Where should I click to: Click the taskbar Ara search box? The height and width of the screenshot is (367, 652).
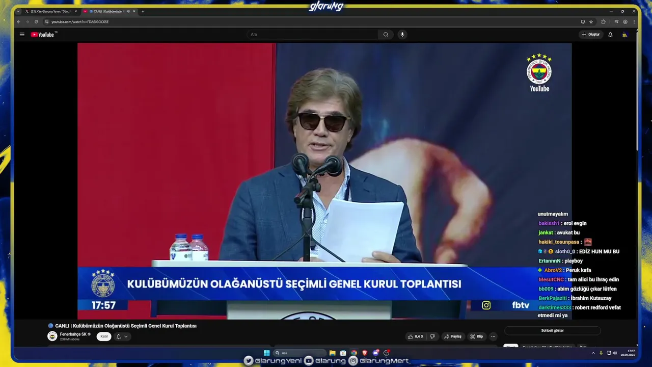[x=300, y=353]
